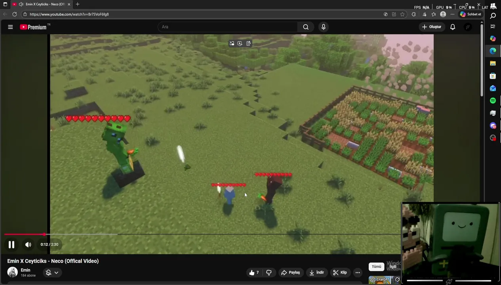This screenshot has width=501, height=285.
Task: Click the webcam overlay thumbnail
Action: [450, 242]
